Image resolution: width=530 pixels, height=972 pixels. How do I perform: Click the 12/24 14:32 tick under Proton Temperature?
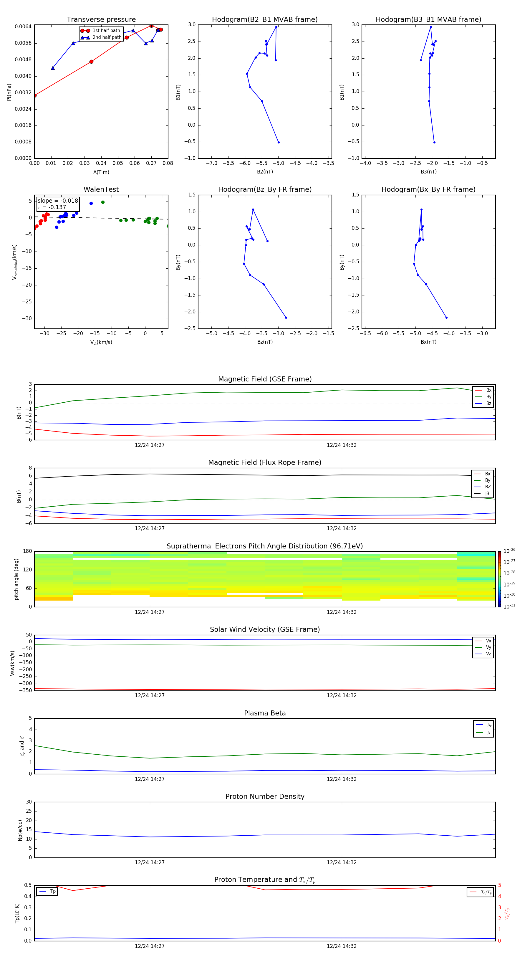342,946
